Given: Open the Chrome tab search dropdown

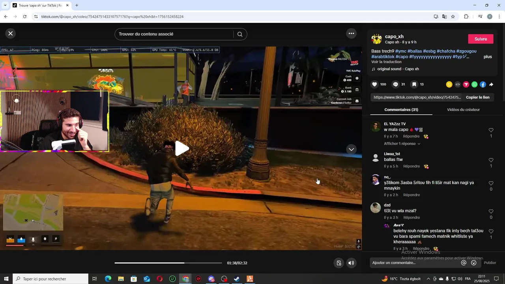Looking at the screenshot, I should [x=5, y=6].
